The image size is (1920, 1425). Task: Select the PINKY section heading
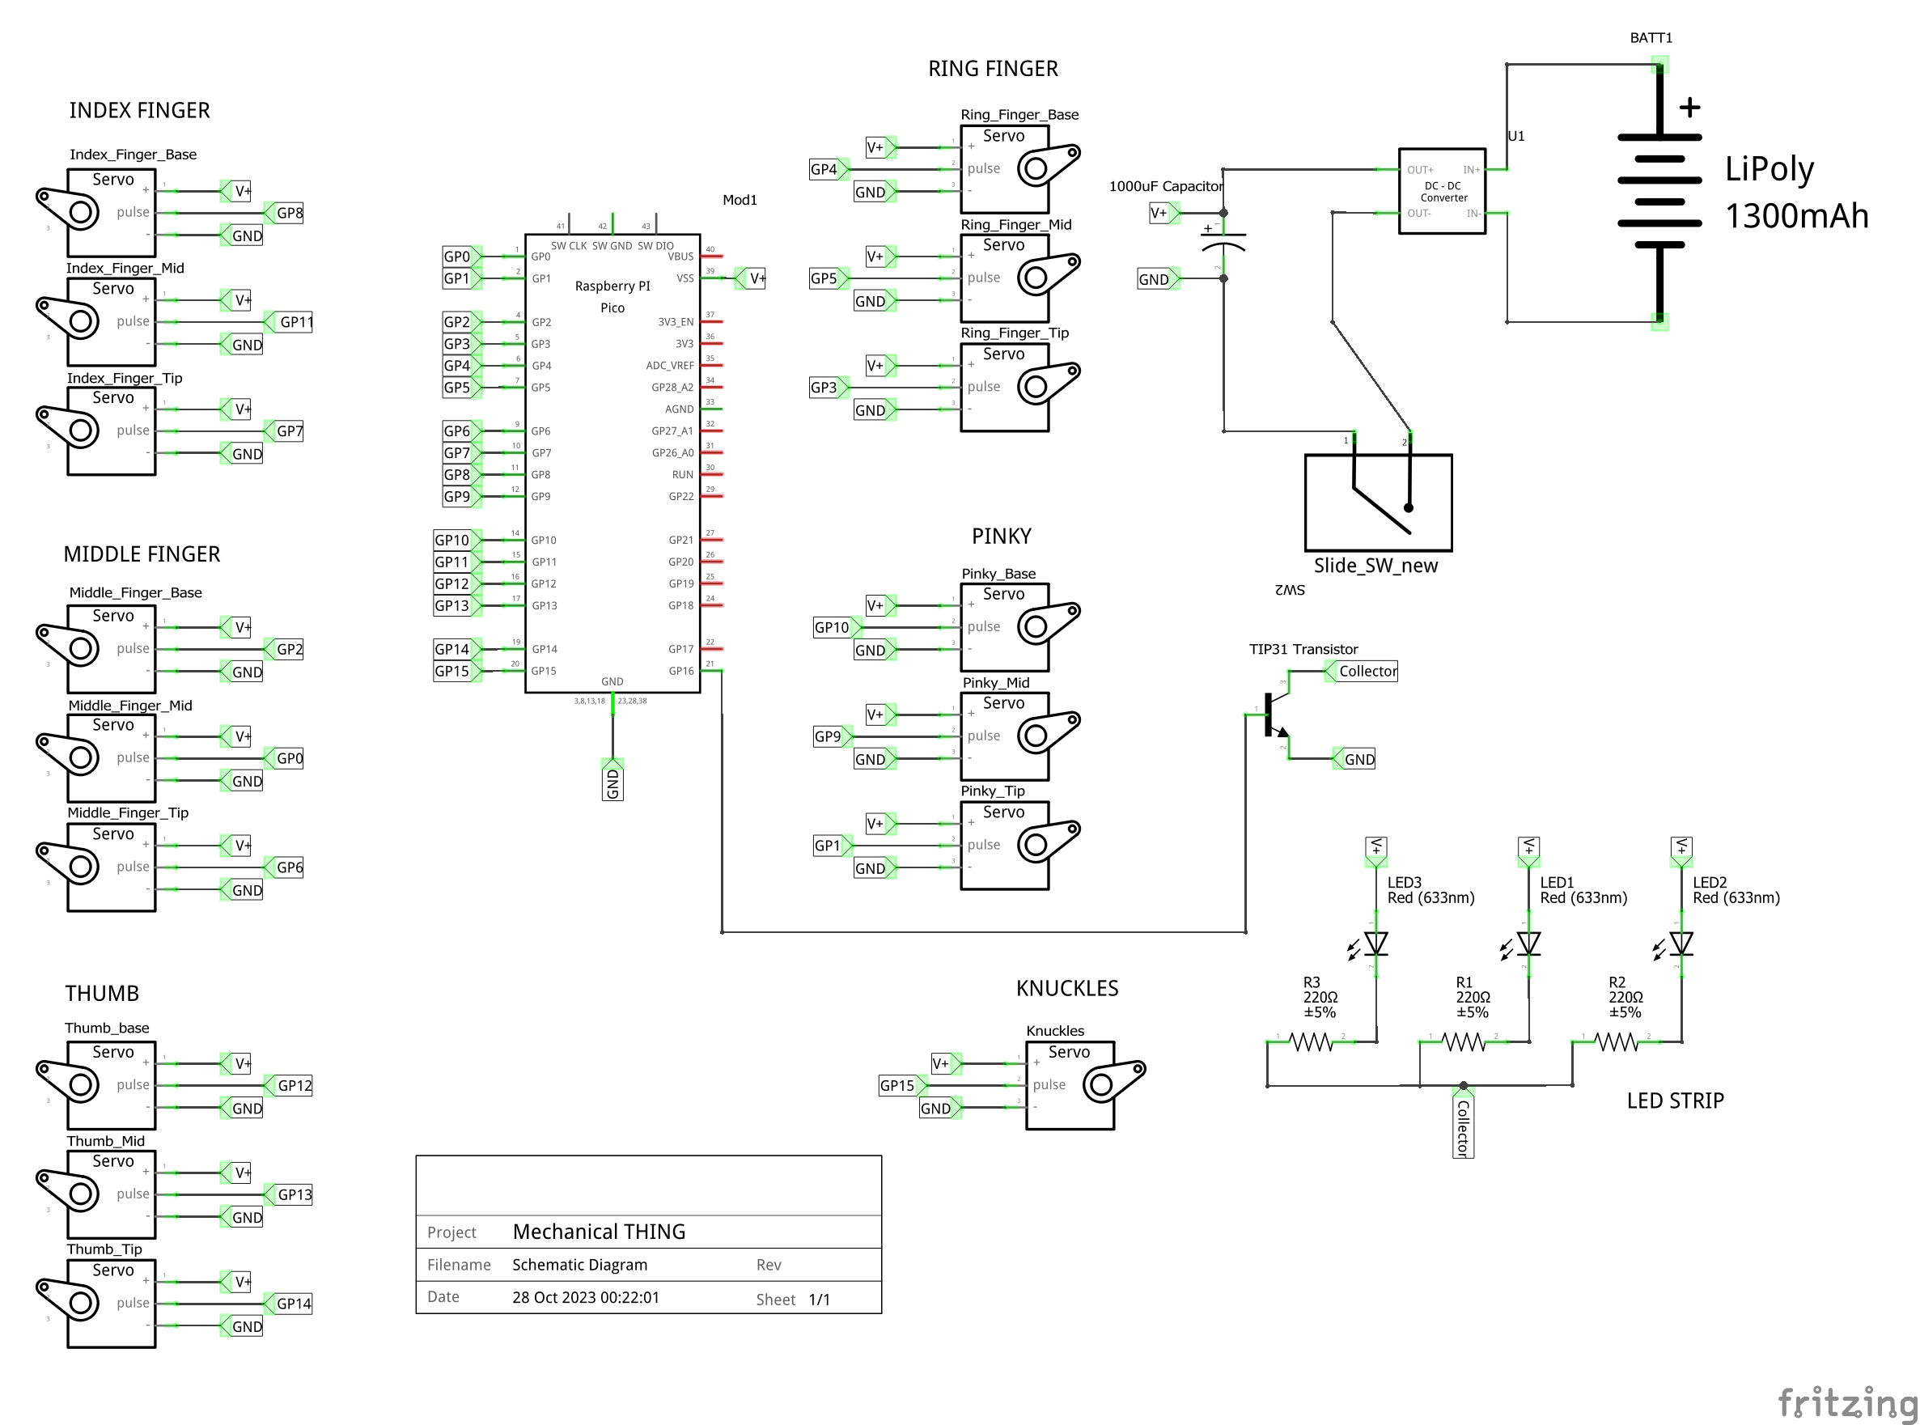1002,535
